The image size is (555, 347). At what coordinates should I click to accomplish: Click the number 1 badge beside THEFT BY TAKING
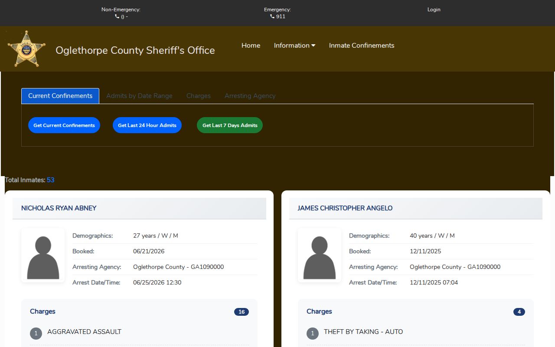(x=313, y=333)
